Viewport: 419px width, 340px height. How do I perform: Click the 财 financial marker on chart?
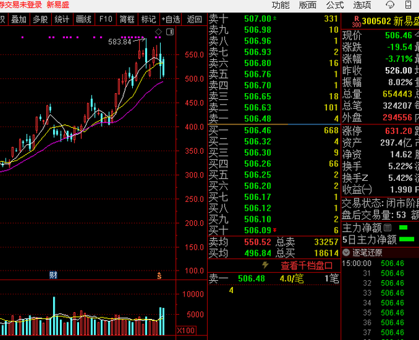[x=53, y=275]
